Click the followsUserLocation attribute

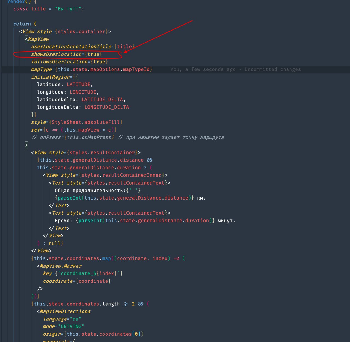pyautogui.click(x=59, y=62)
